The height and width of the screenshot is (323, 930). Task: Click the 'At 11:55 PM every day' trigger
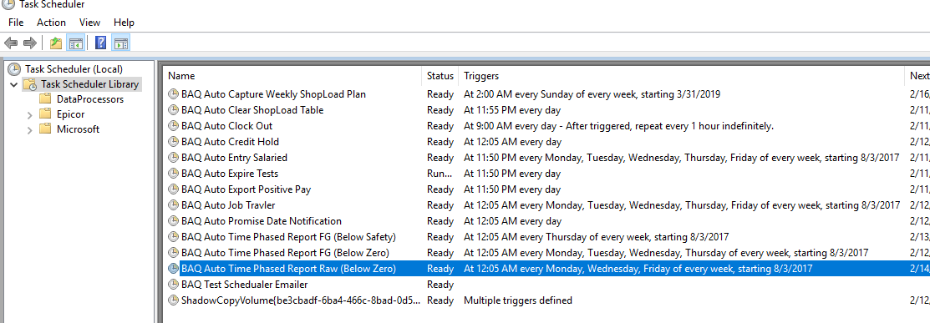512,110
